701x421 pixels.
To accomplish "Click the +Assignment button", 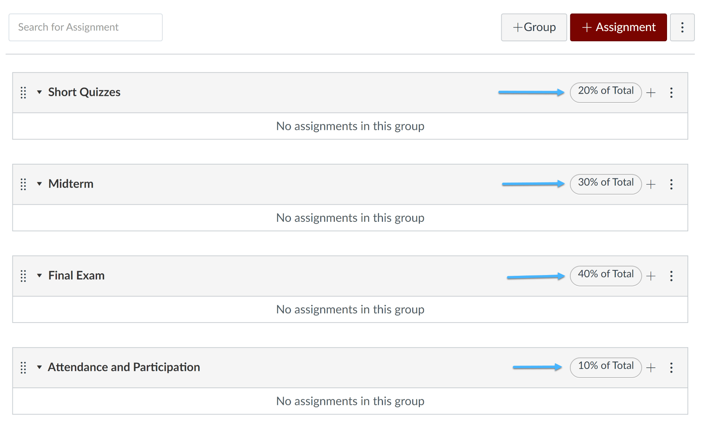I will click(x=618, y=27).
